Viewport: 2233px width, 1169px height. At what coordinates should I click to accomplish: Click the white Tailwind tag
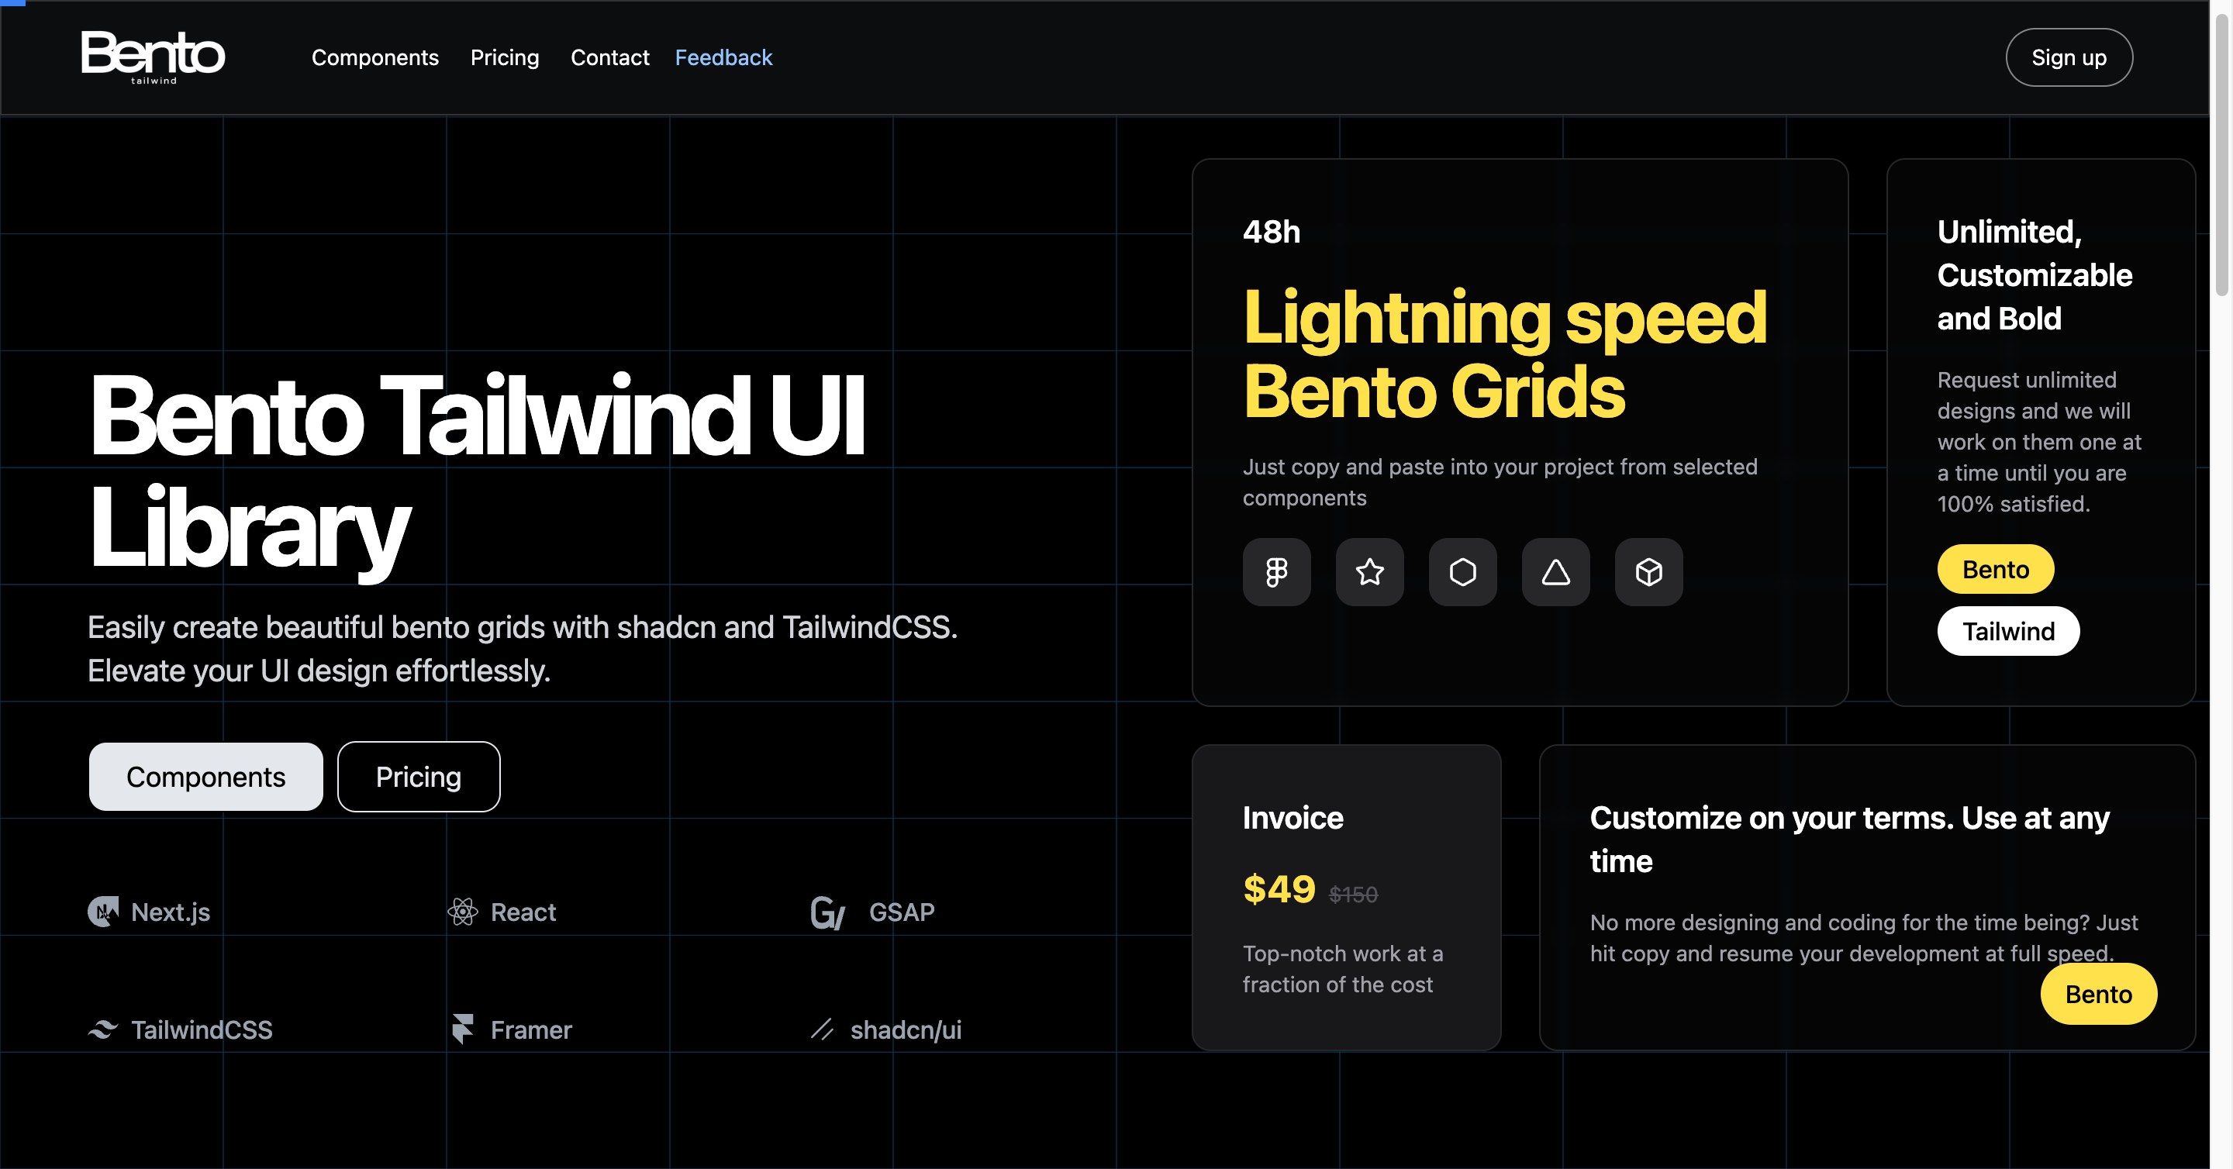(x=2008, y=631)
